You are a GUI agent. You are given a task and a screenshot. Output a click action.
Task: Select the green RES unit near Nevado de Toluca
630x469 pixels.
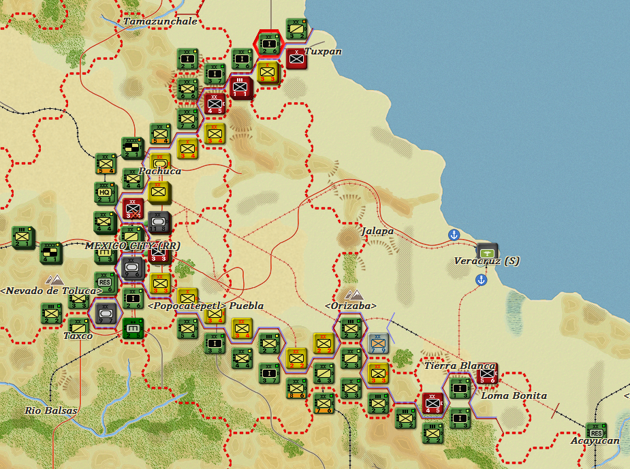104,280
